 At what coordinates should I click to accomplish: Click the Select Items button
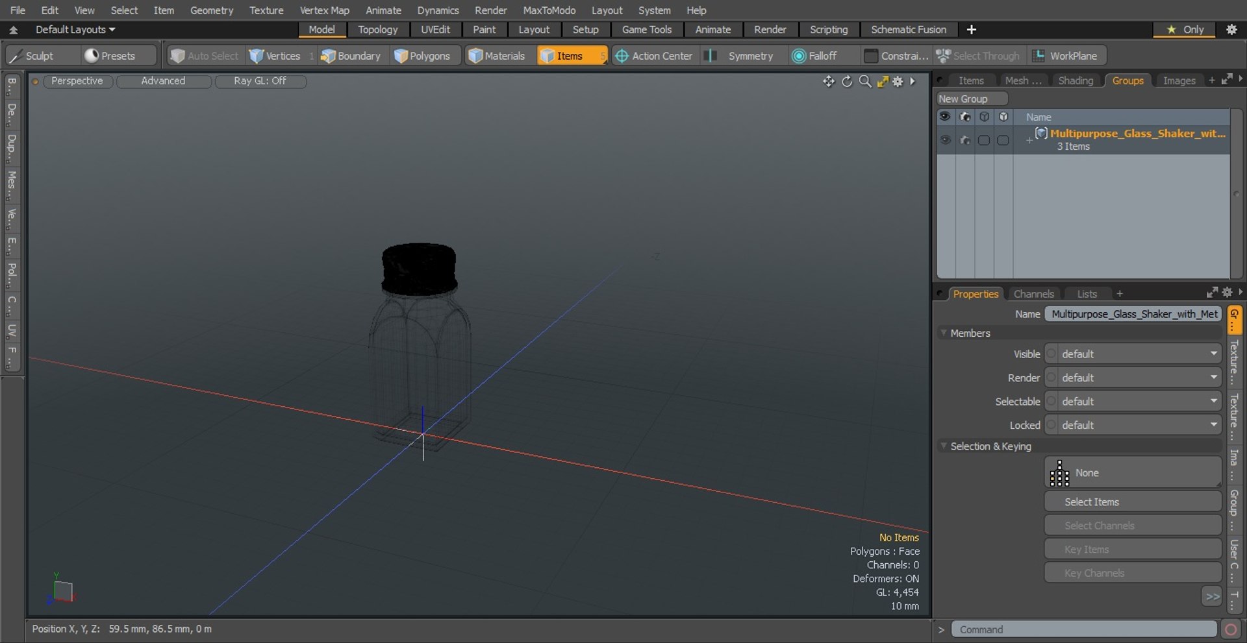[x=1133, y=502]
